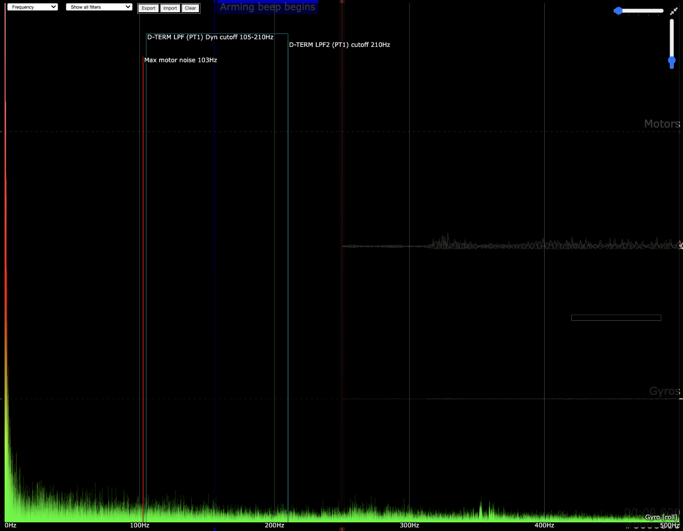Click the Motors graph label
Image resolution: width=683 pixels, height=531 pixels.
click(x=662, y=124)
